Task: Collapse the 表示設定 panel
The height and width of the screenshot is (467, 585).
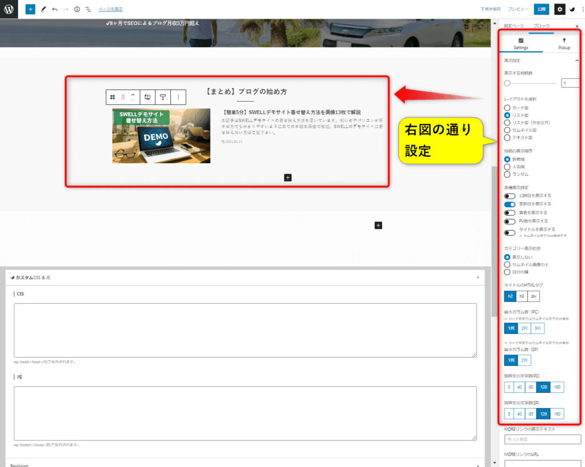Action: point(577,61)
